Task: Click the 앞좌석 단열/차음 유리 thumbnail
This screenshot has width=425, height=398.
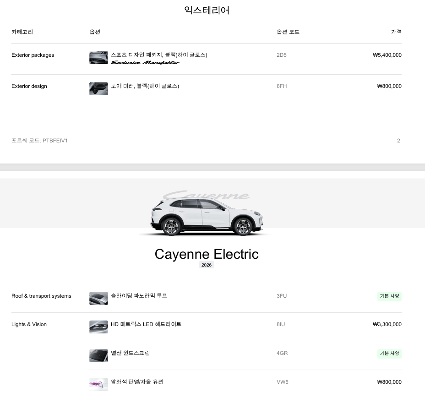Action: click(x=98, y=384)
